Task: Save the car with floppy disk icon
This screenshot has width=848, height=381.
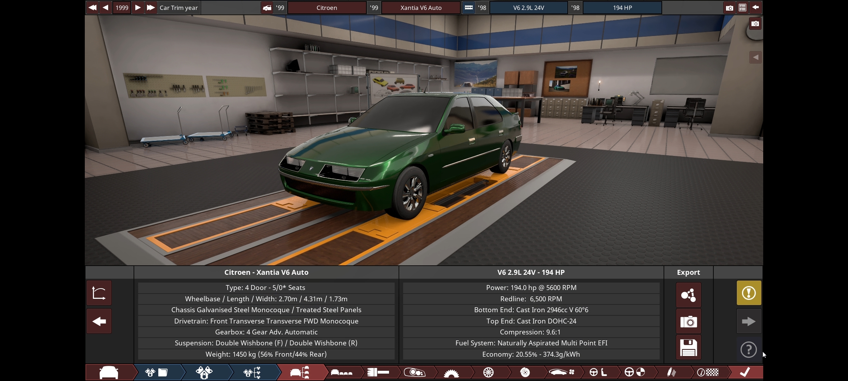Action: pos(688,347)
